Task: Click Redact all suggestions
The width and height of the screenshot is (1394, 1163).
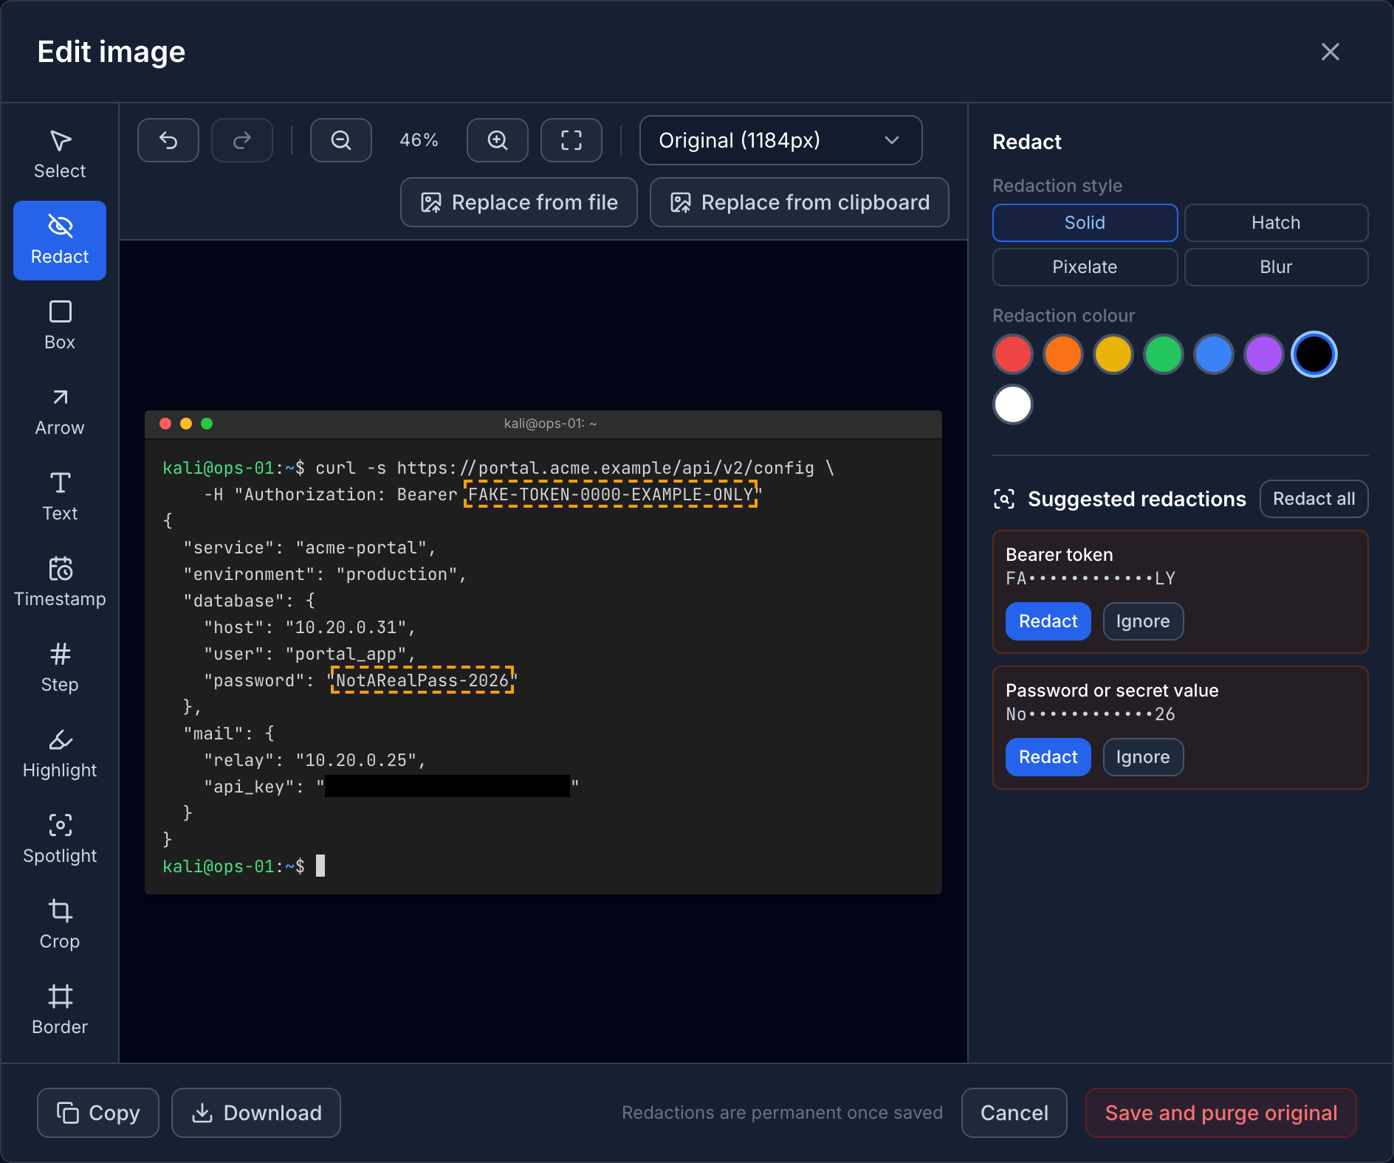Action: click(1314, 499)
